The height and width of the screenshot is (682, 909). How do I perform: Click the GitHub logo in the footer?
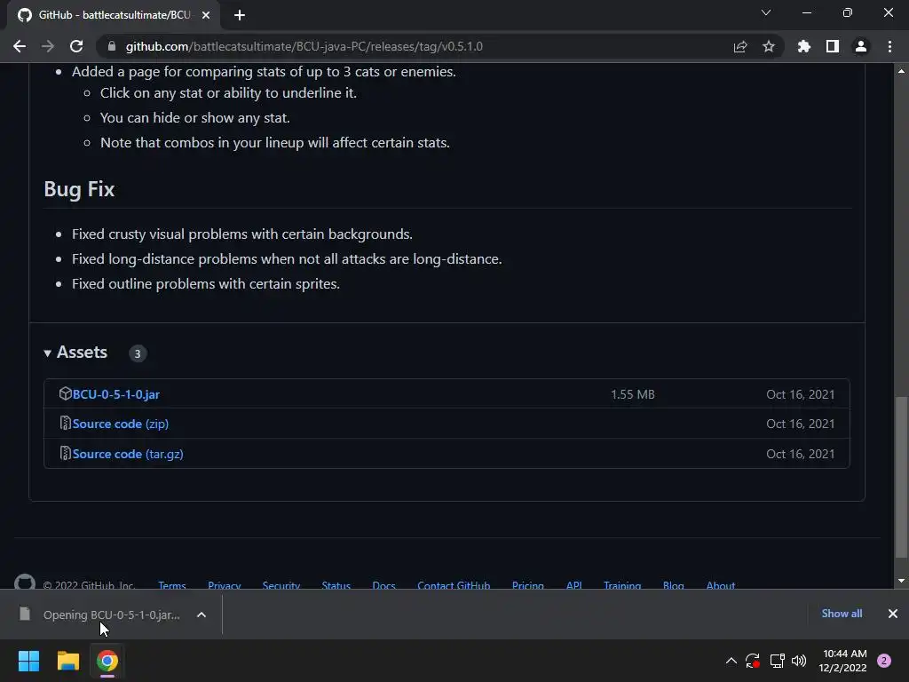pyautogui.click(x=25, y=583)
